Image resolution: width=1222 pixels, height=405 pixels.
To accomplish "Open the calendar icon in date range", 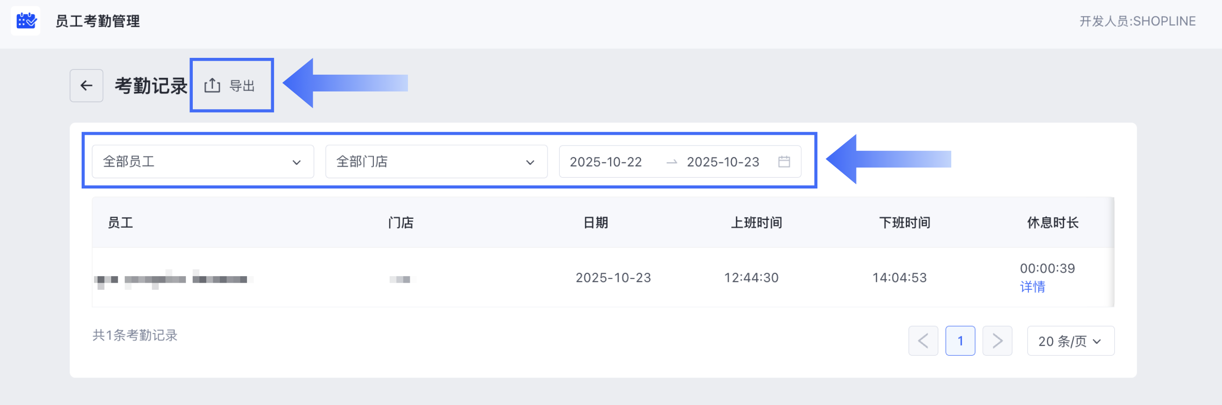I will 784,162.
